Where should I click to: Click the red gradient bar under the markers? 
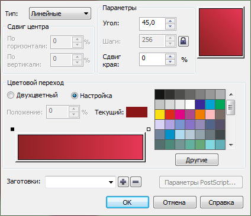[81, 147]
